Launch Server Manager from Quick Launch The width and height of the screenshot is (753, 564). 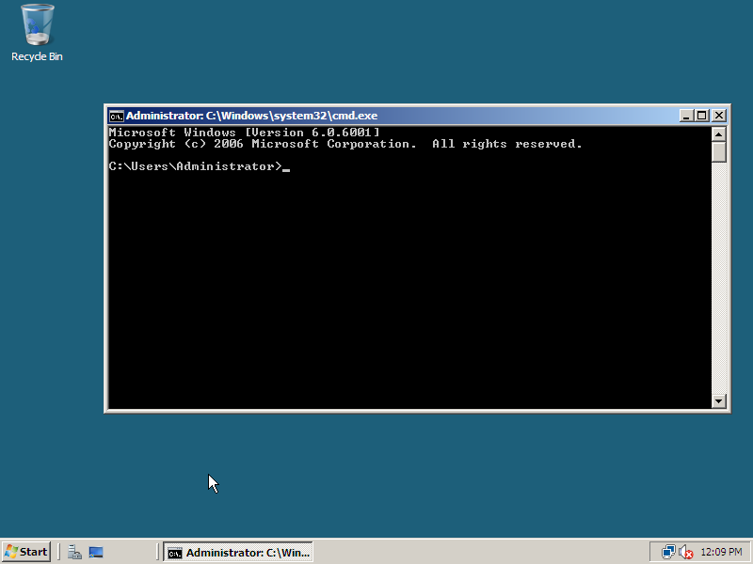(74, 552)
